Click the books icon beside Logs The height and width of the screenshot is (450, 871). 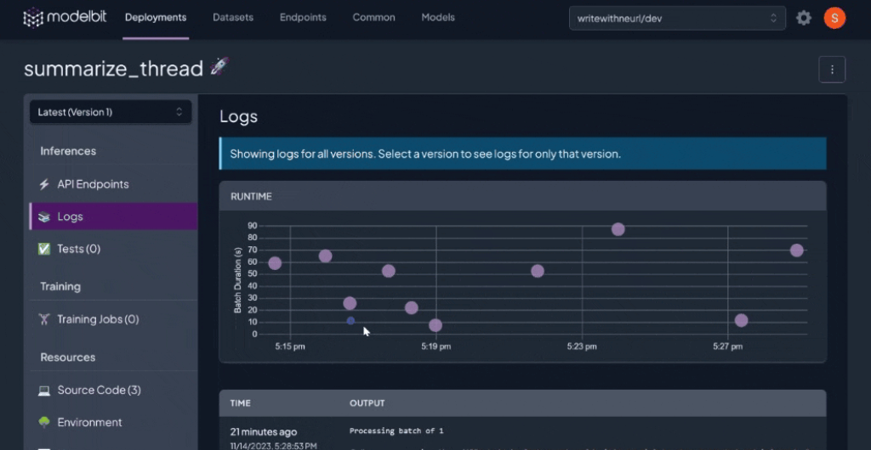coord(44,217)
